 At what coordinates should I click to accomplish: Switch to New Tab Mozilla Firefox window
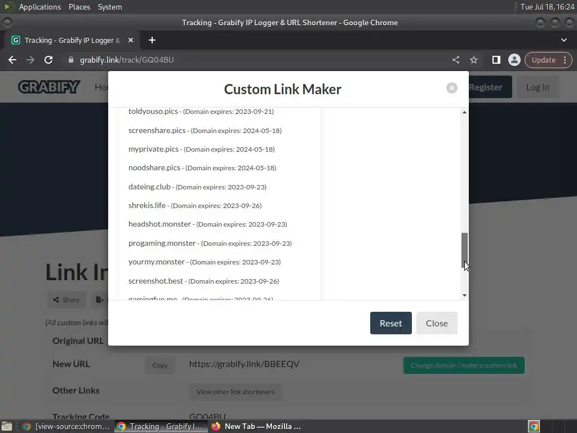pyautogui.click(x=256, y=426)
